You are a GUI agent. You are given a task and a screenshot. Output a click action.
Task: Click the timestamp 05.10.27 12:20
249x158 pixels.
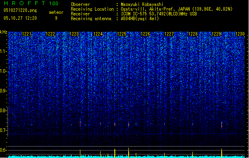20,18
